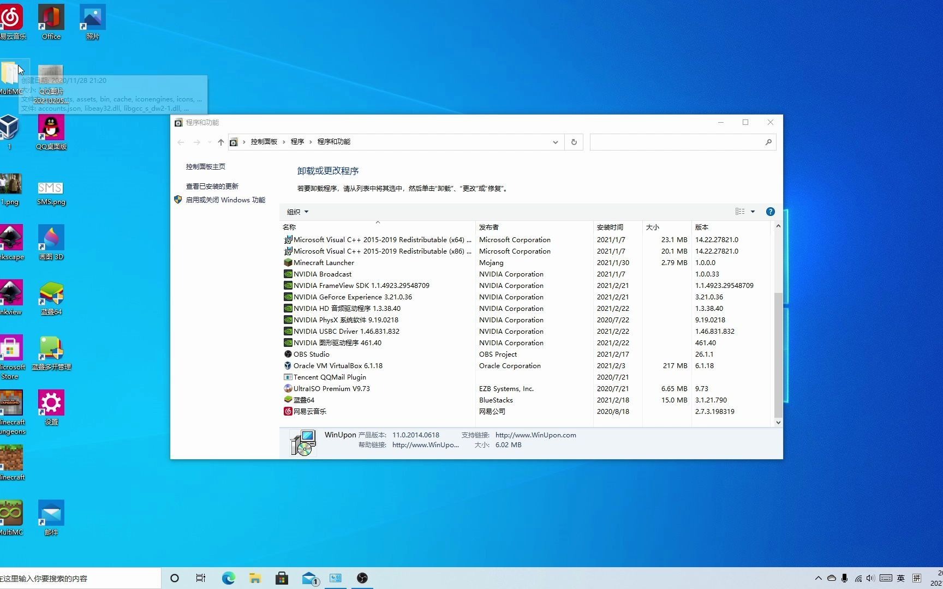
Task: Click the Cortana circle on taskbar
Action: pos(175,578)
